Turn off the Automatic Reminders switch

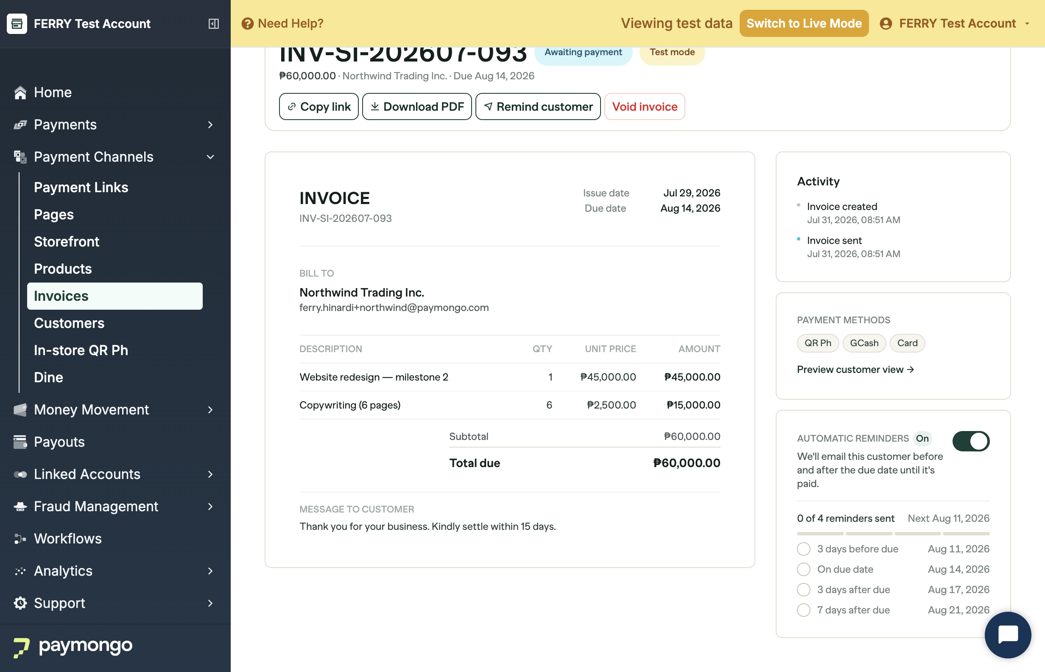[x=970, y=441]
